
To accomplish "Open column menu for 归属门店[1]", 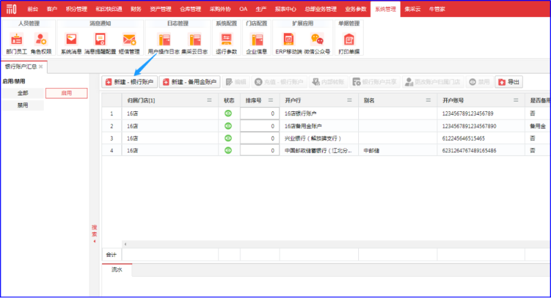I will pos(209,100).
